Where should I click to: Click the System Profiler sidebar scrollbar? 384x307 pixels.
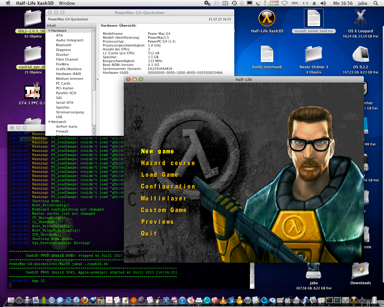click(94, 60)
